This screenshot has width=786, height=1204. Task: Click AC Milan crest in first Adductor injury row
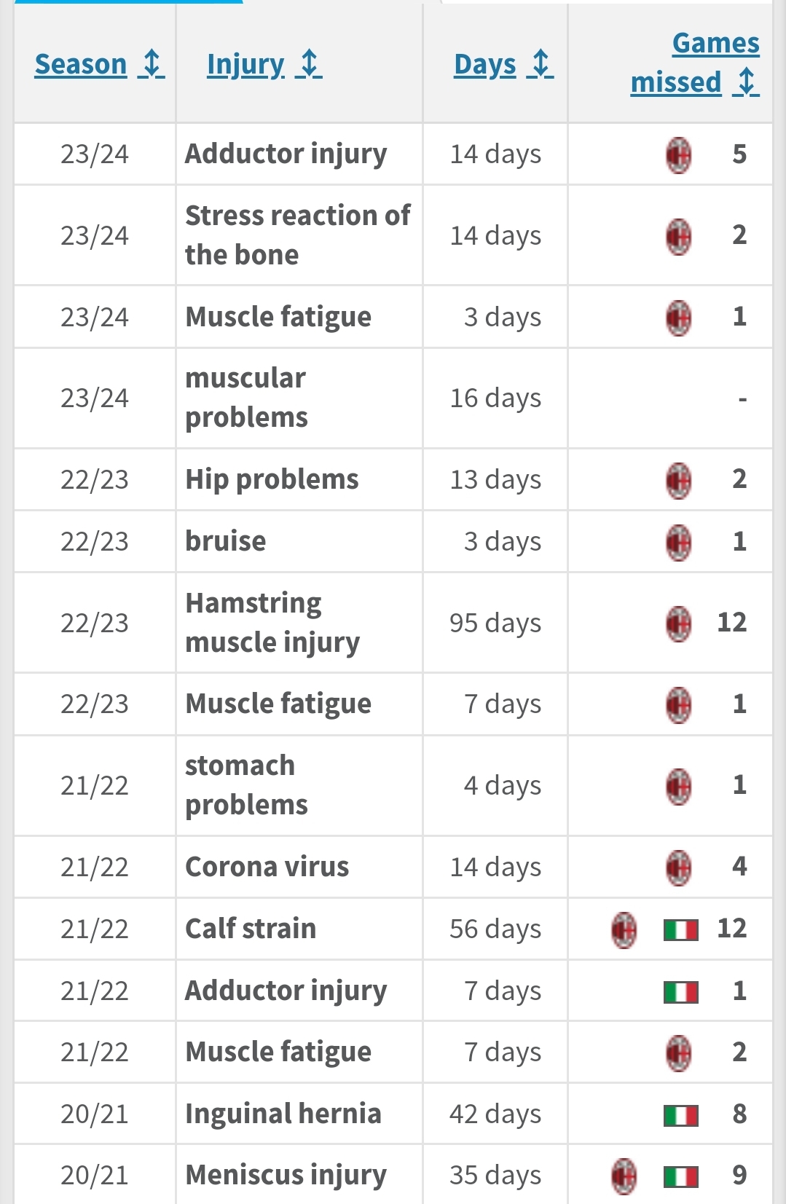[678, 154]
